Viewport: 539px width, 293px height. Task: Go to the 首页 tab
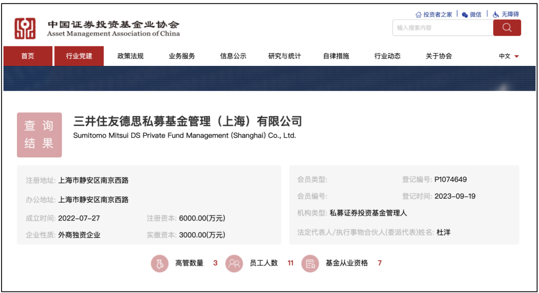click(28, 56)
